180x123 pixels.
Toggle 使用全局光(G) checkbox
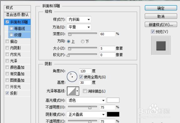[x=81, y=77]
